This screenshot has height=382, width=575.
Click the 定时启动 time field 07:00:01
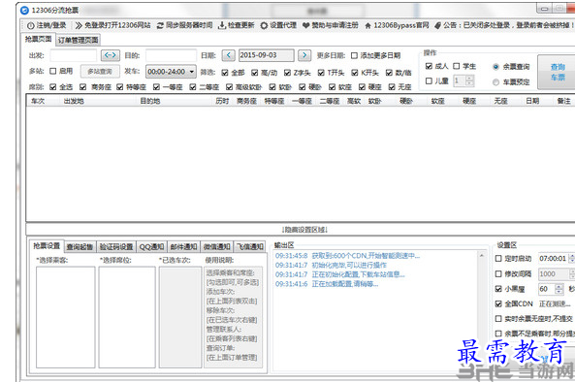(554, 259)
